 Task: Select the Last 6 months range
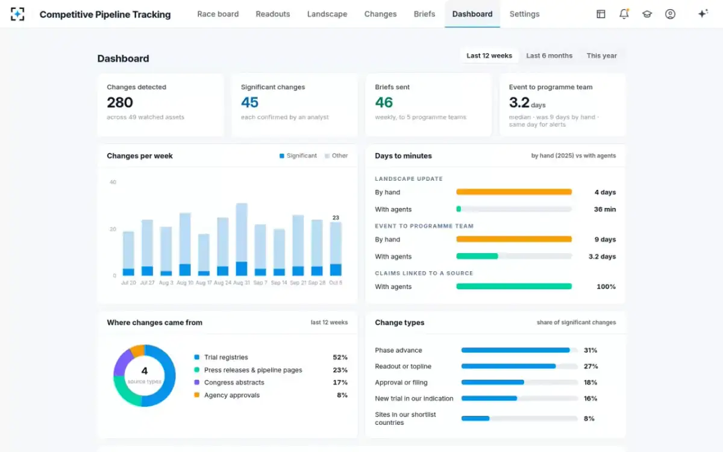coord(549,55)
